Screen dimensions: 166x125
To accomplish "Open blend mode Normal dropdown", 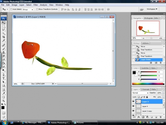I will pos(140,93).
